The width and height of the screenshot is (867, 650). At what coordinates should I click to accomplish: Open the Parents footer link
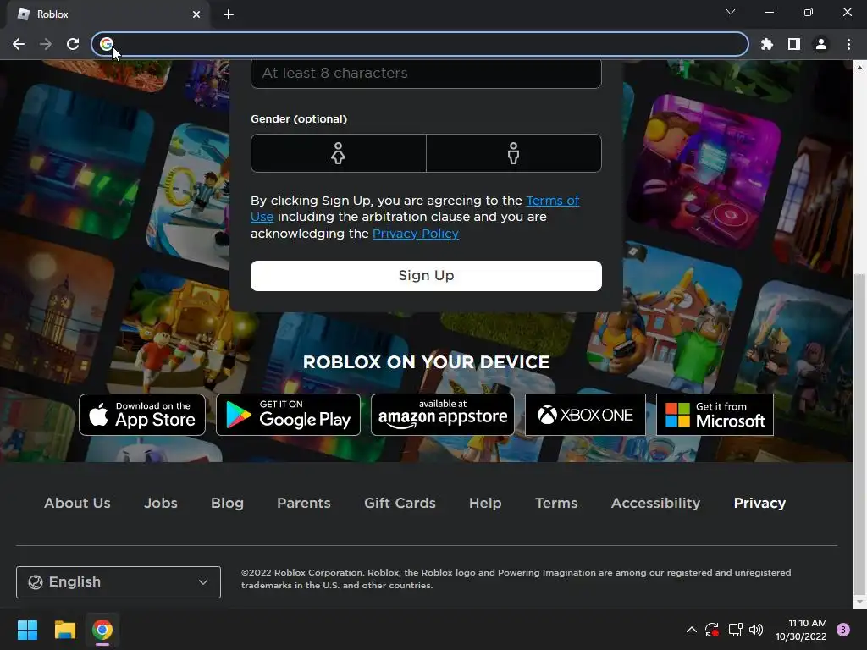[304, 503]
